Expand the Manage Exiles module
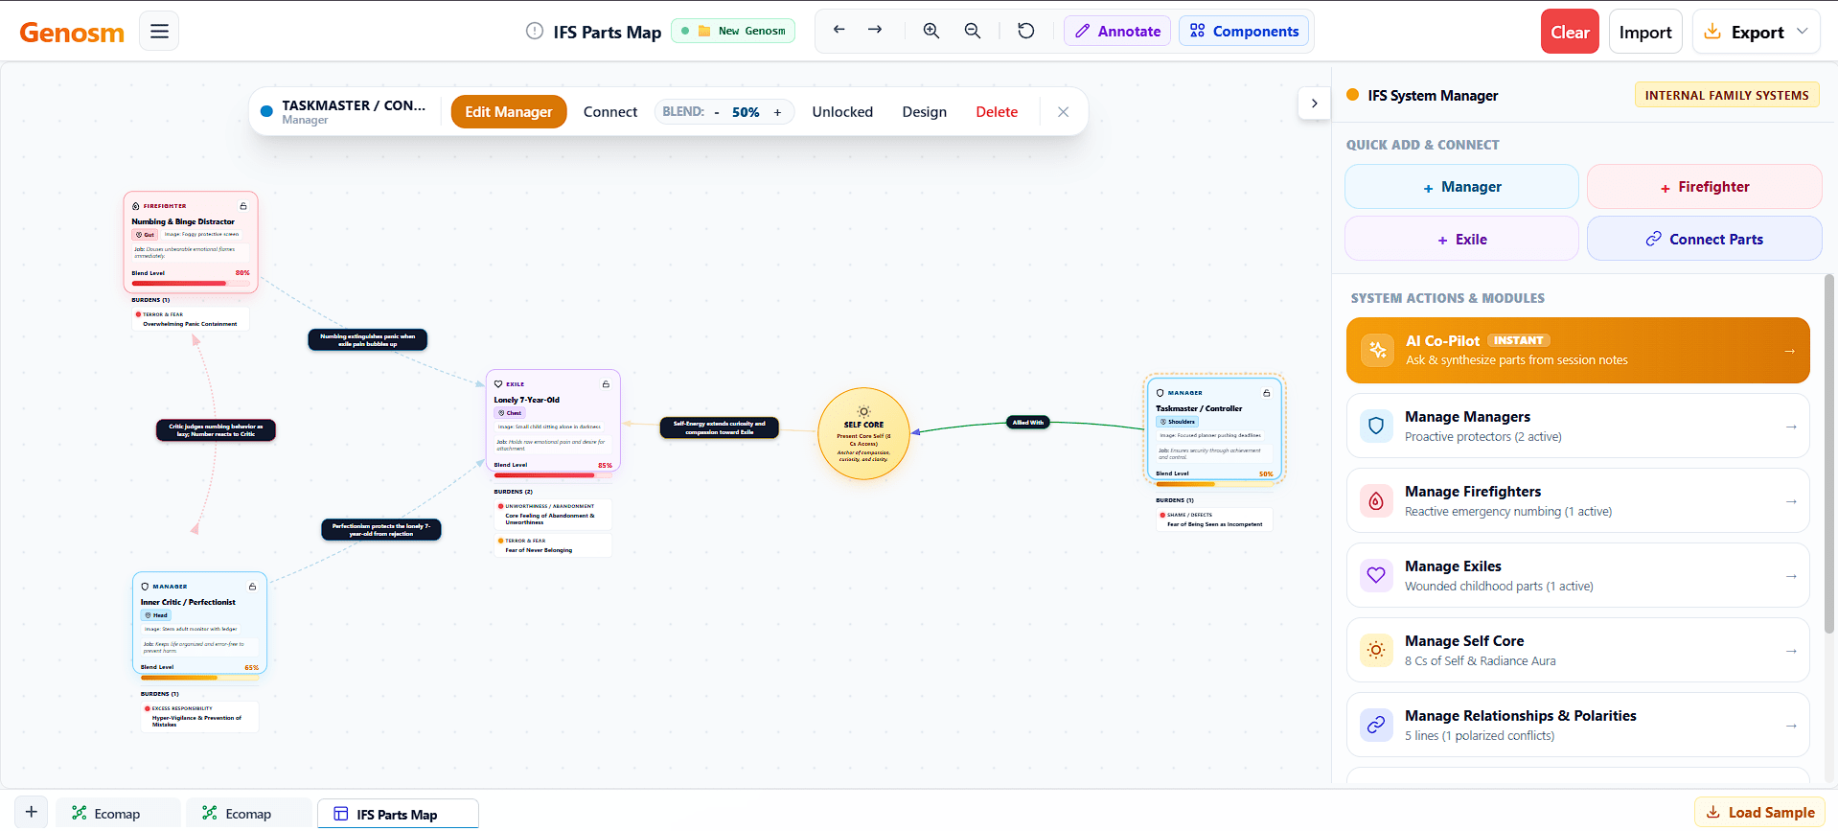1838x831 pixels. coord(1578,575)
